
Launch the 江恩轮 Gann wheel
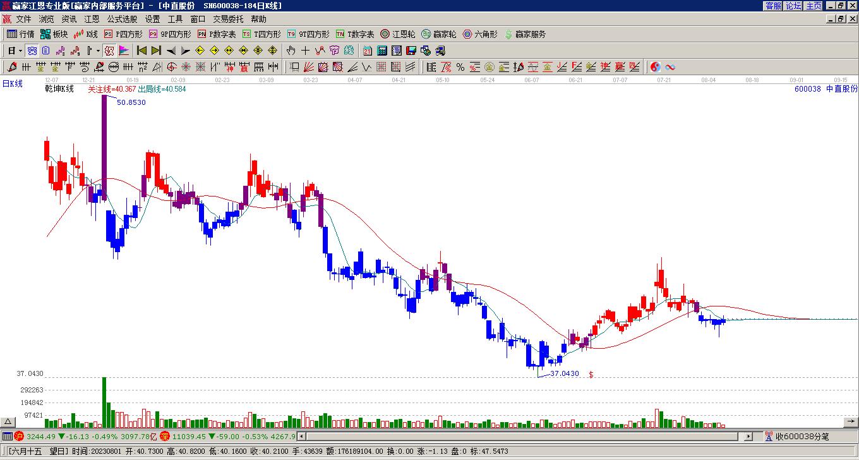(398, 34)
